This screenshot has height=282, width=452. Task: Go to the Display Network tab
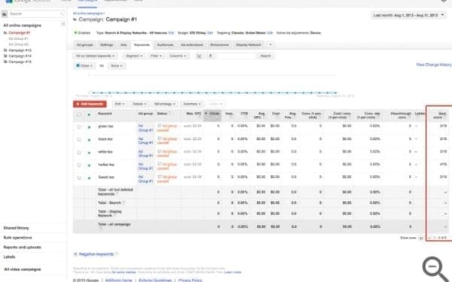(249, 45)
